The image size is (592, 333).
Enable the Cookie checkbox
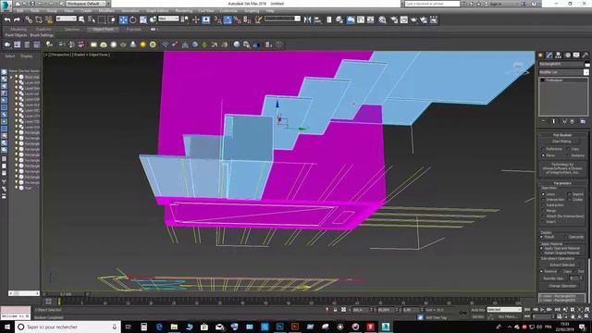coord(570,200)
